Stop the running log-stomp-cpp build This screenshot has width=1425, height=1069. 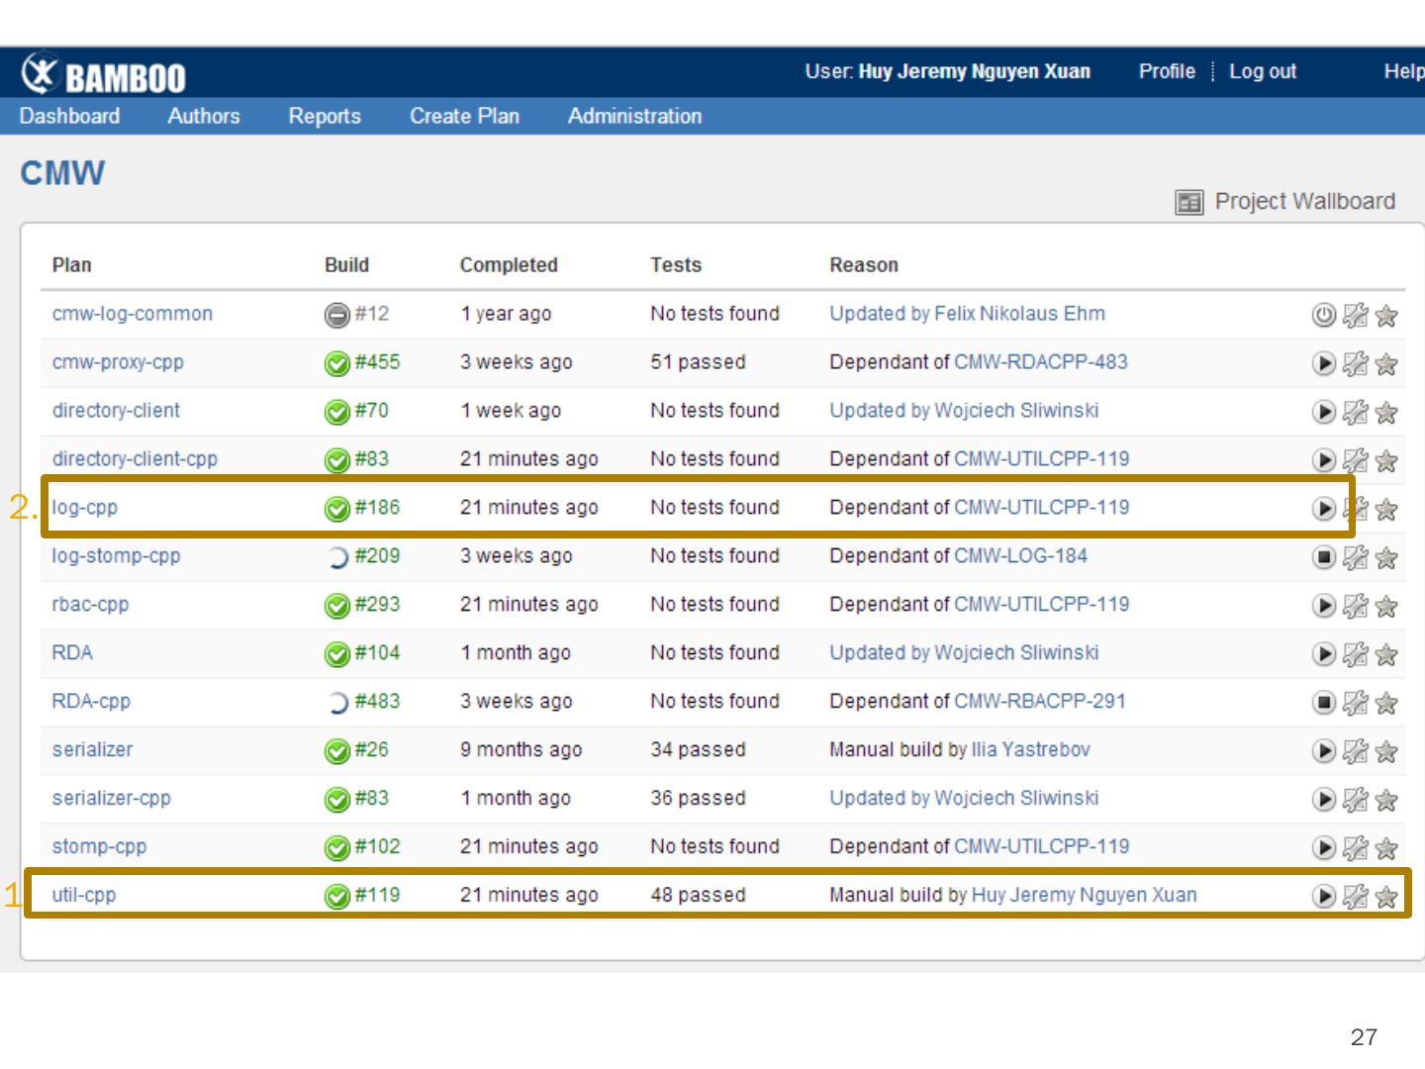(x=1323, y=557)
